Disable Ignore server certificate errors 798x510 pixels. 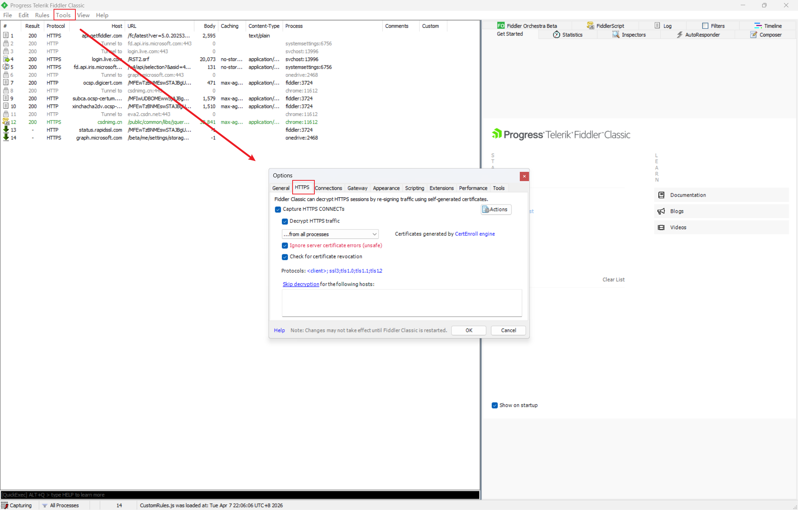pyautogui.click(x=285, y=246)
